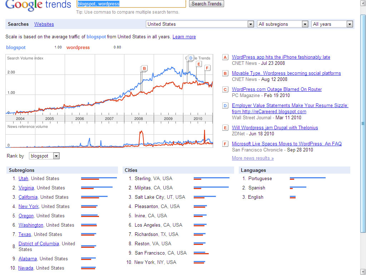Select the Searches tab
The width and height of the screenshot is (366, 275).
pos(18,24)
